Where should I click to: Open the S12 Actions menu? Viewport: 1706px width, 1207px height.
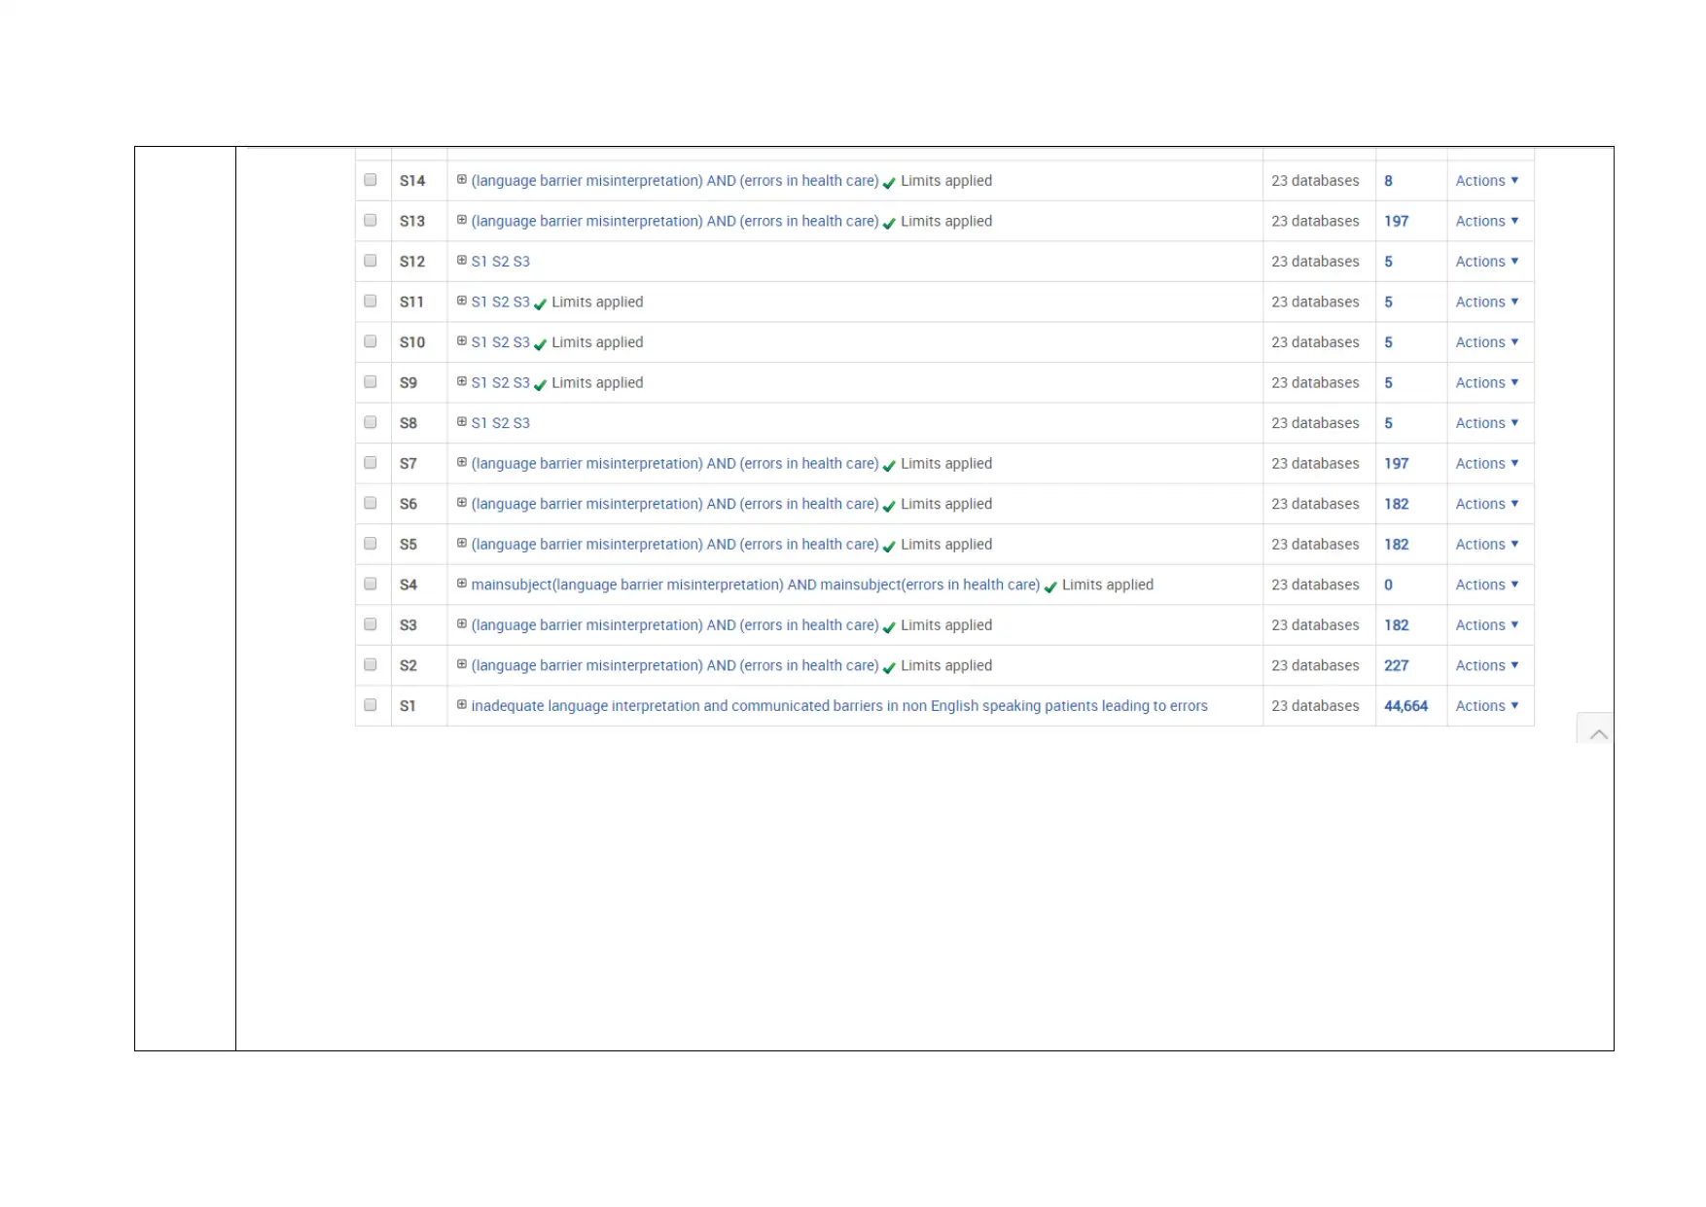(1486, 262)
